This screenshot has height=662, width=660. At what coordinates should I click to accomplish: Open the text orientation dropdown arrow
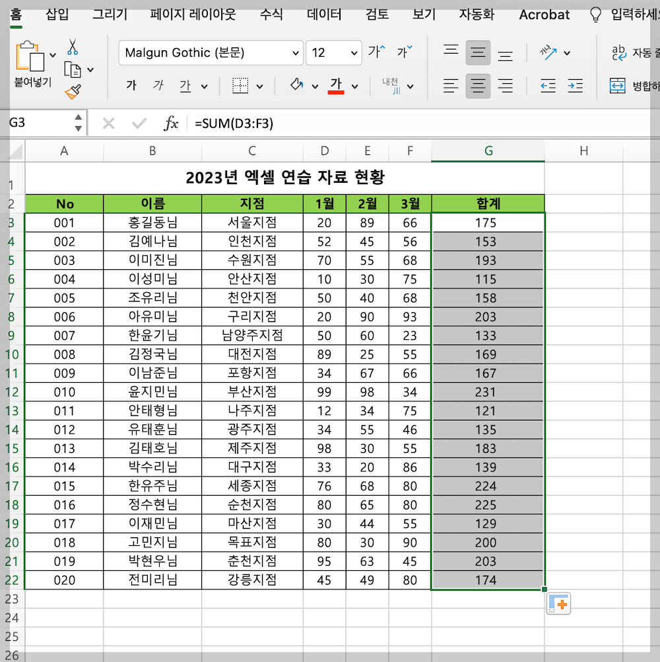click(567, 53)
